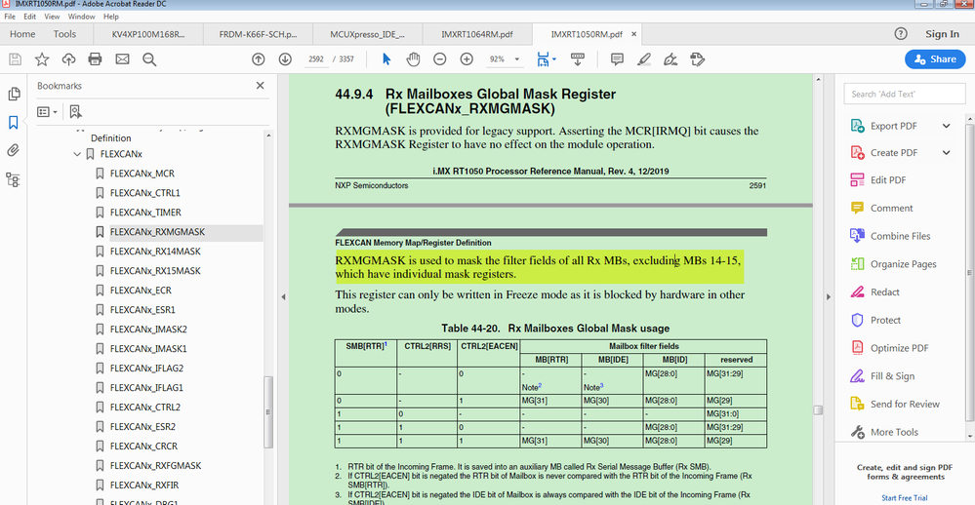Click the Start Free Trial link
The image size is (975, 505).
coord(904,497)
